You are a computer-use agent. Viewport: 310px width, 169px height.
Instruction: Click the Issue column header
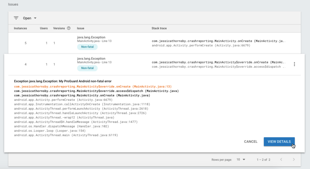coord(81,28)
